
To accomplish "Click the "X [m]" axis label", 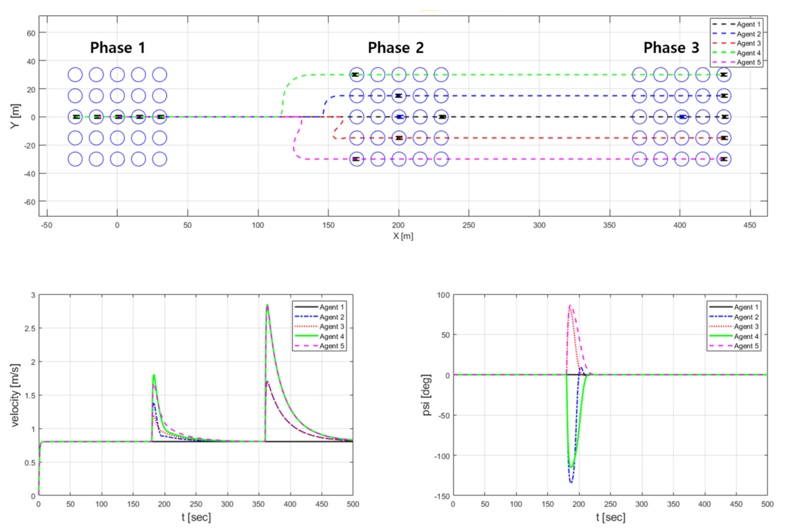I will point(403,236).
